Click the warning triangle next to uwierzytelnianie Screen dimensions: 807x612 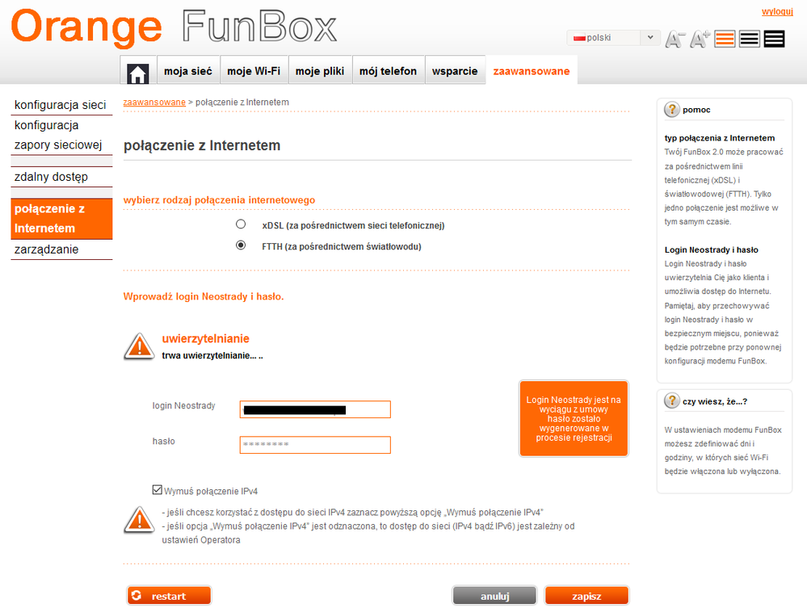pyautogui.click(x=138, y=346)
